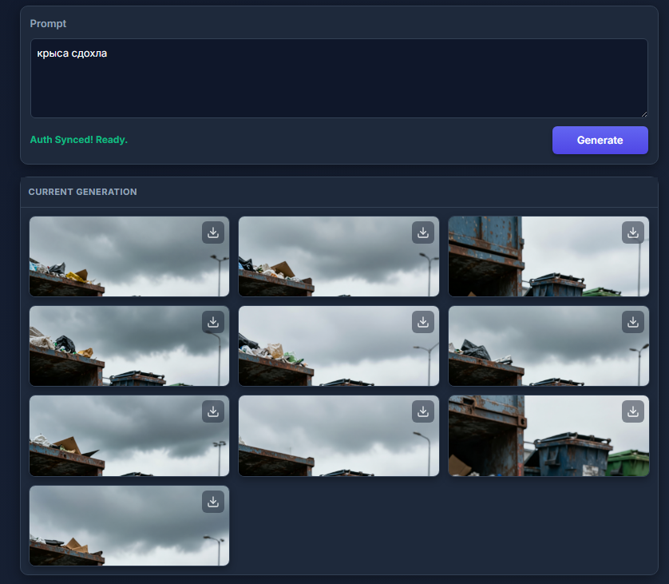This screenshot has height=584, width=669.
Task: Open the single thumbnail in the bottom row
Action: pyautogui.click(x=129, y=526)
